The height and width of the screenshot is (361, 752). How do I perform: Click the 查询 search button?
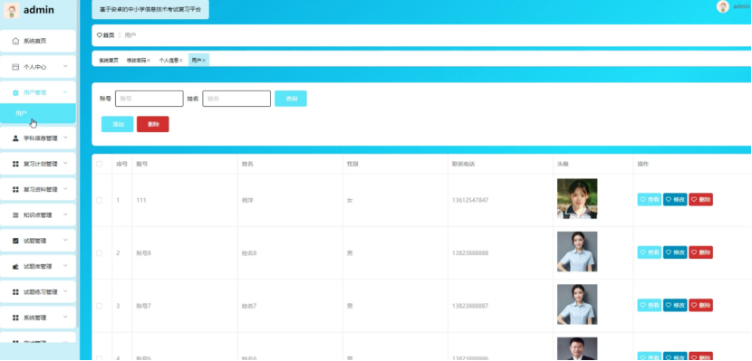[291, 99]
